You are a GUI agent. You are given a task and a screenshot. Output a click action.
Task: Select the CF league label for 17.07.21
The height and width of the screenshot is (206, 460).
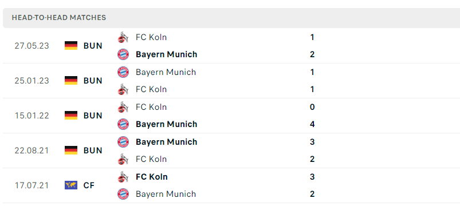tap(89, 185)
